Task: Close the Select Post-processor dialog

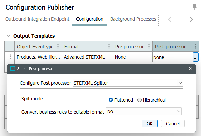Action: [x=191, y=69]
